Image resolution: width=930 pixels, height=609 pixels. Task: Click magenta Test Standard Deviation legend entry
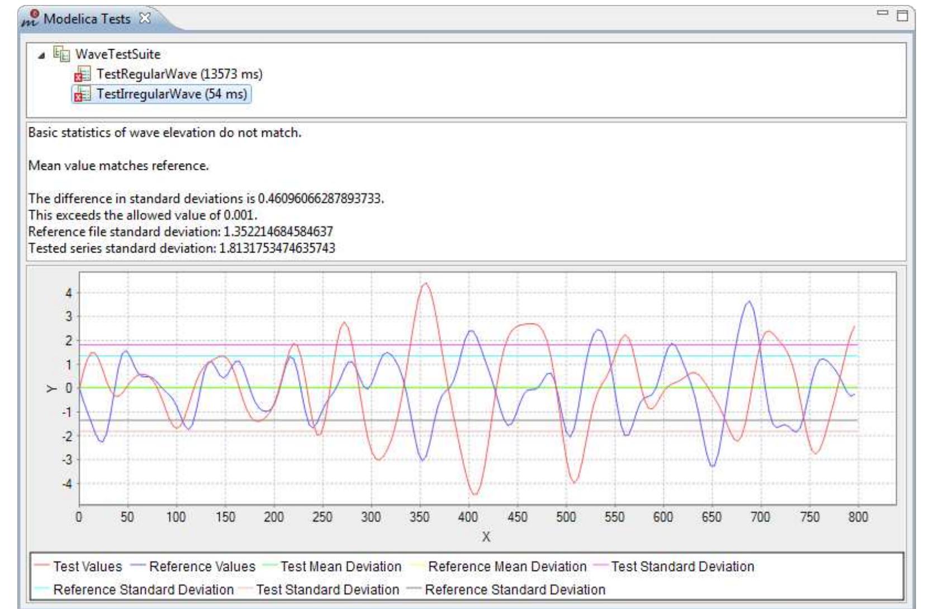pyautogui.click(x=674, y=567)
